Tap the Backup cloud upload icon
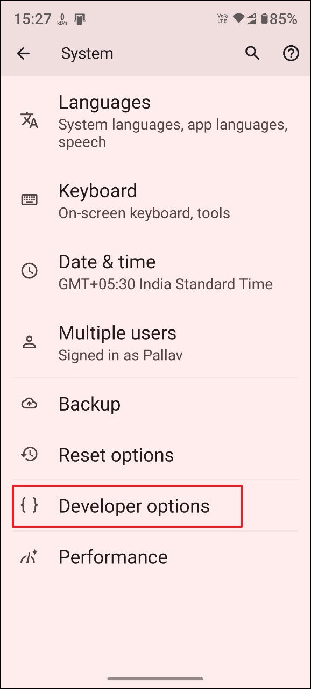This screenshot has height=689, width=311. pos(30,404)
